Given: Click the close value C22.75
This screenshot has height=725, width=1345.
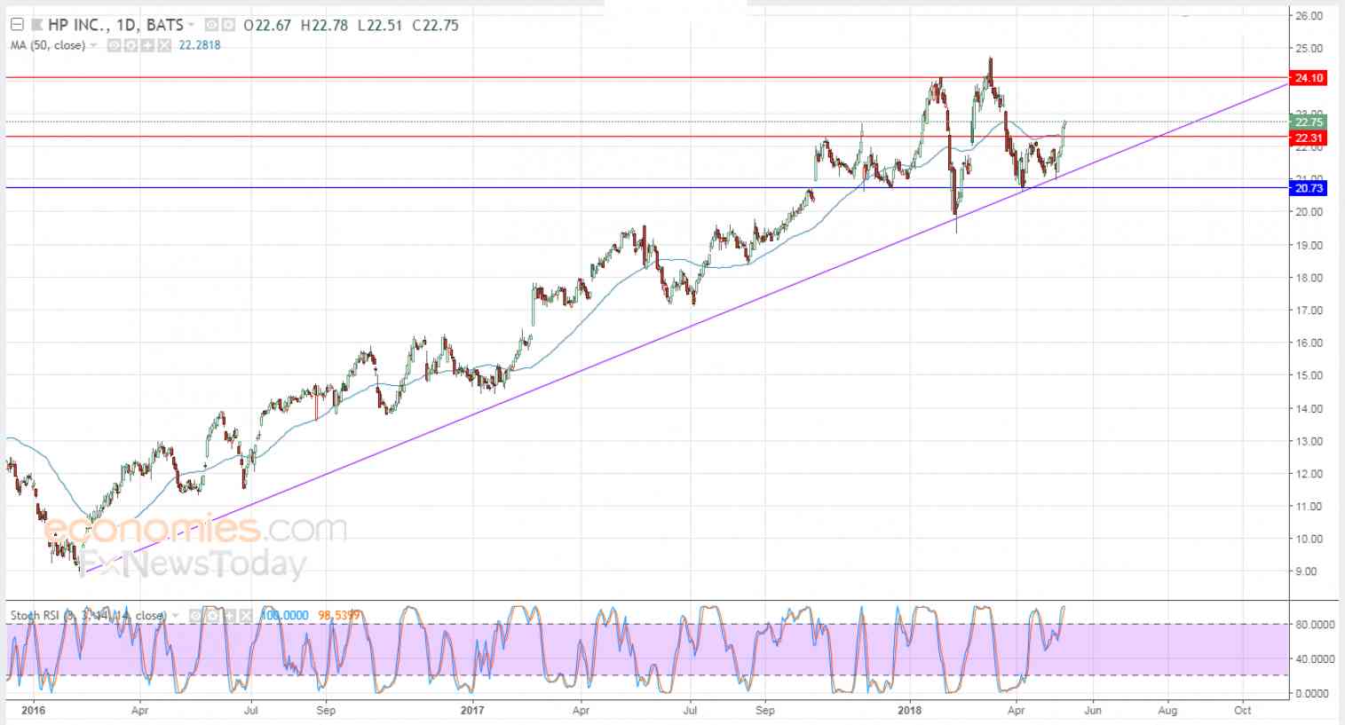Looking at the screenshot, I should tap(435, 25).
